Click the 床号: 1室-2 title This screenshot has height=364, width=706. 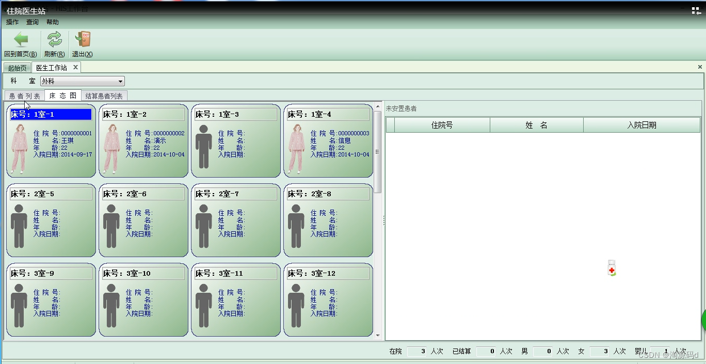pos(143,114)
